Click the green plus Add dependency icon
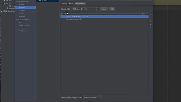Viewport: 181px width, 102px height. pos(150,14)
